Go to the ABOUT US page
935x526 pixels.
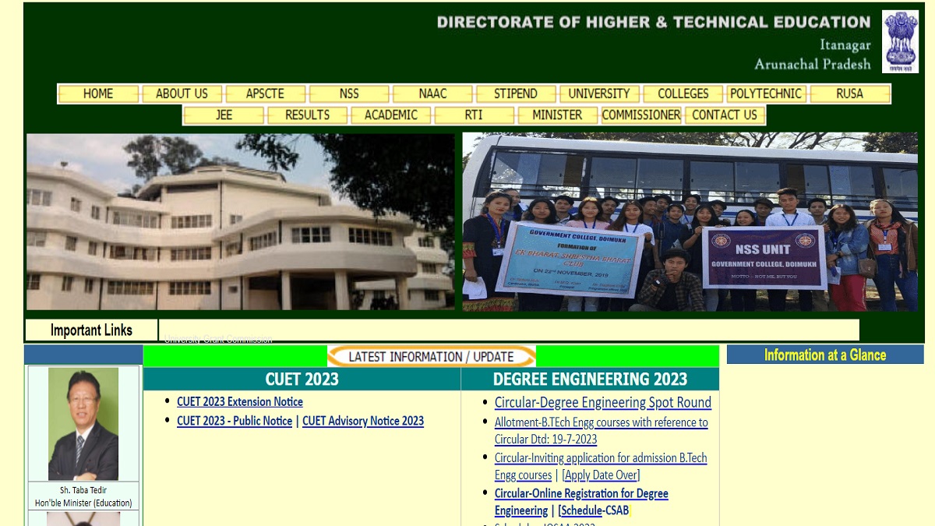182,94
